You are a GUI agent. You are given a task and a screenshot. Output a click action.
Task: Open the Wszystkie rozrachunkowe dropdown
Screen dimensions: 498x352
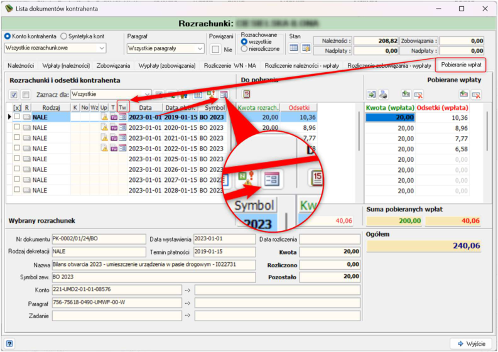click(x=55, y=48)
